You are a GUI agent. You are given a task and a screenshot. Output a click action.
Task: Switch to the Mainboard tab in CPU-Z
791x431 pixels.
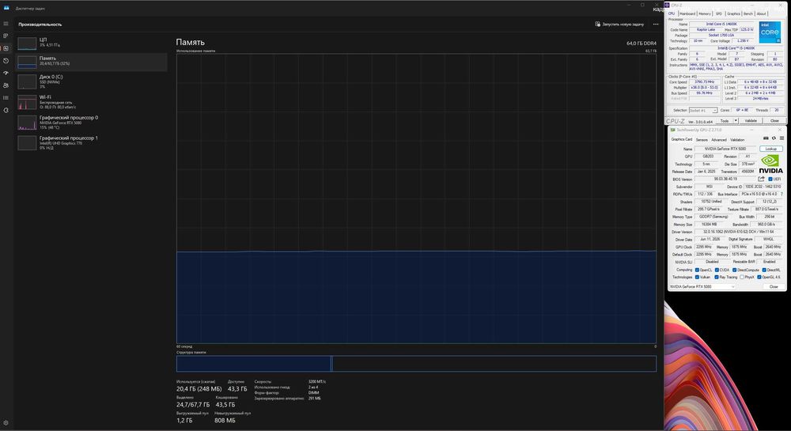[x=687, y=13]
